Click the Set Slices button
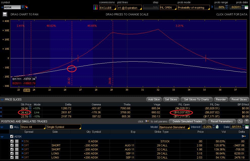Image resolution: width=250 pixels, height=161 pixels. (171, 99)
